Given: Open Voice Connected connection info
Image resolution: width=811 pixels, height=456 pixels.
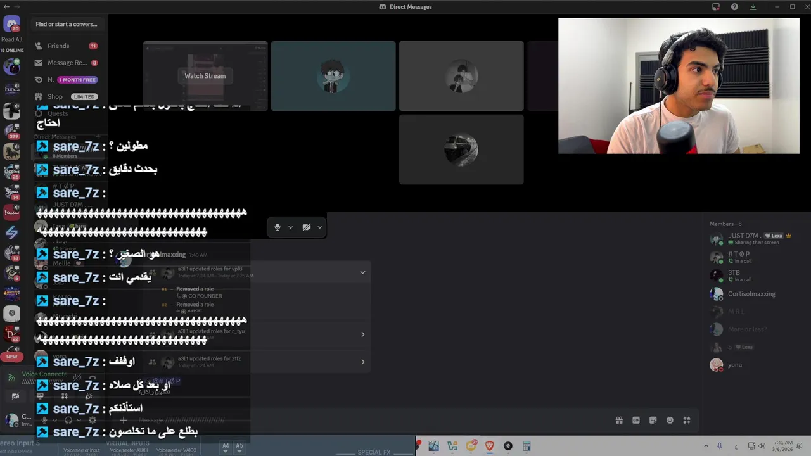Looking at the screenshot, I should click(x=44, y=374).
